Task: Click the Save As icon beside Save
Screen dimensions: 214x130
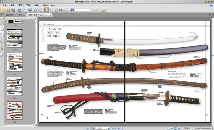Action: (14, 10)
